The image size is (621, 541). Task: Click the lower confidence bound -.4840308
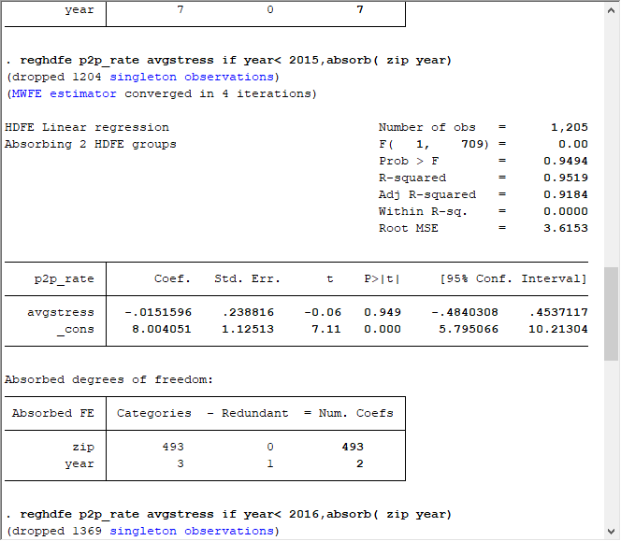point(465,312)
